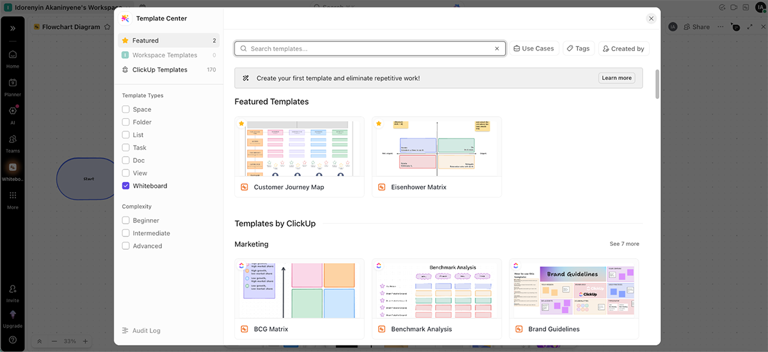Click inside the Search templates field
Screen dimensions: 768x352
tap(370, 49)
